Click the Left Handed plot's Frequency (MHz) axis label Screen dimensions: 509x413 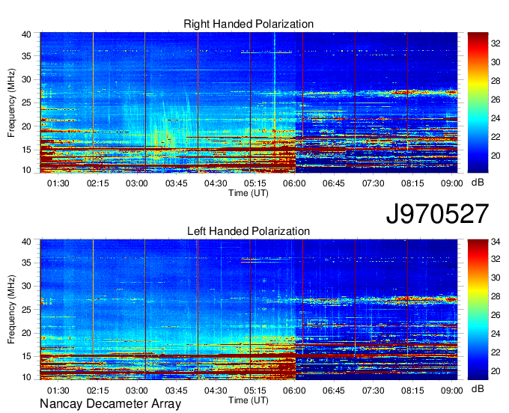(11, 310)
